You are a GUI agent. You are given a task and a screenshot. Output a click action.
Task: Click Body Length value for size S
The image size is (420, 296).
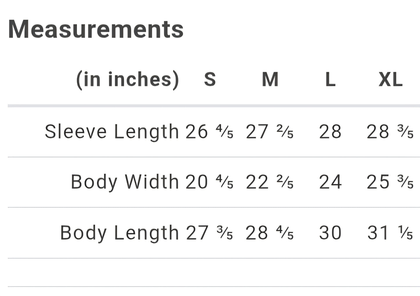click(x=210, y=233)
